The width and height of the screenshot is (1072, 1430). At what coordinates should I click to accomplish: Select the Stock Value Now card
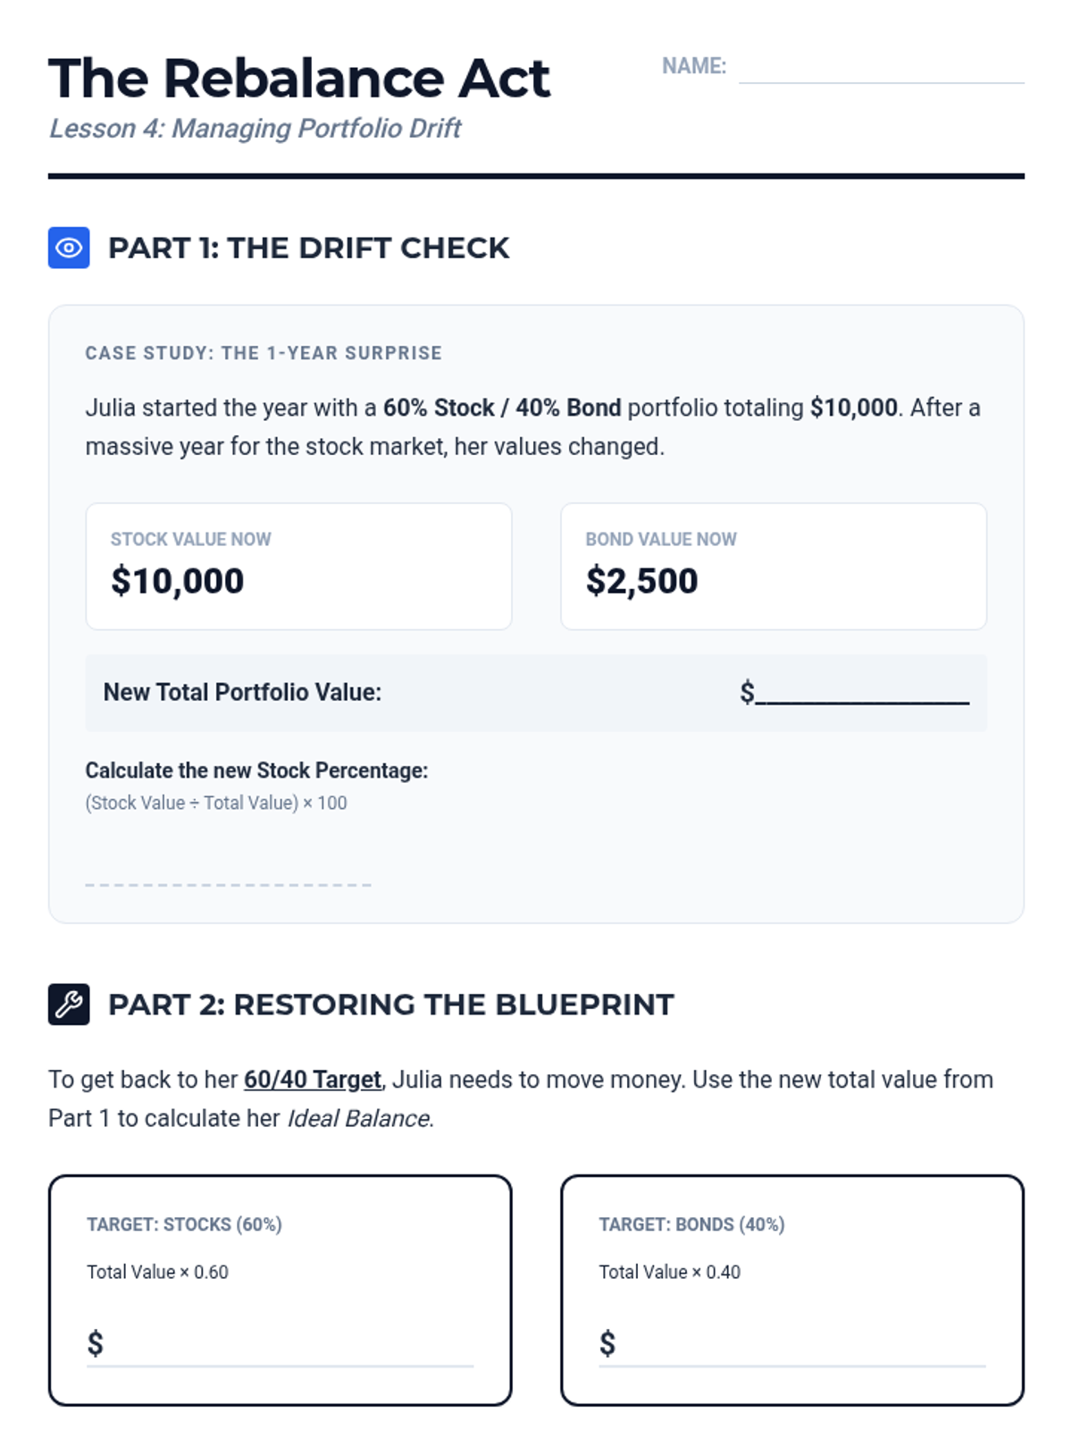[298, 567]
